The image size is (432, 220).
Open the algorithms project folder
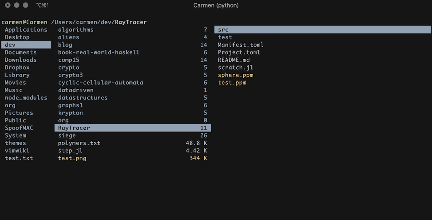pyautogui.click(x=75, y=30)
